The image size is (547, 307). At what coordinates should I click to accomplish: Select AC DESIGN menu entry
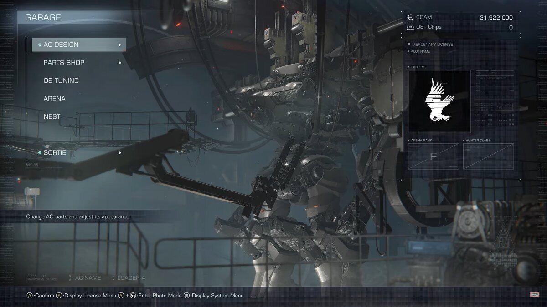[x=79, y=45]
